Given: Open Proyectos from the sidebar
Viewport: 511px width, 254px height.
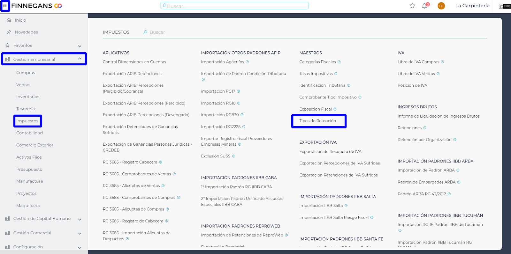Looking at the screenshot, I should [27, 193].
